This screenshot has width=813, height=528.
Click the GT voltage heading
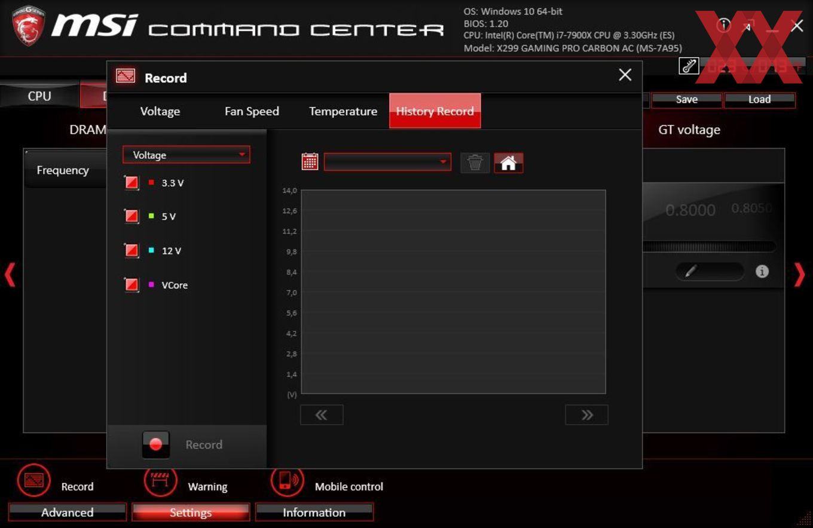(689, 130)
